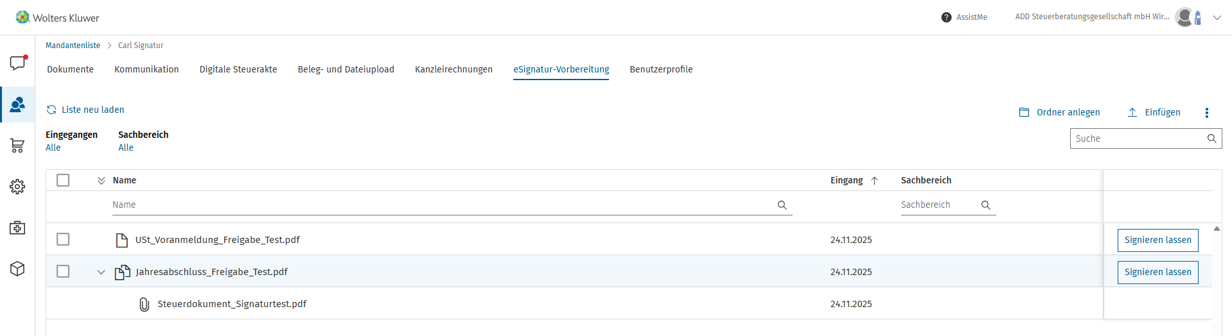
Task: Tick the select-all checkbox in table header
Action: [63, 180]
